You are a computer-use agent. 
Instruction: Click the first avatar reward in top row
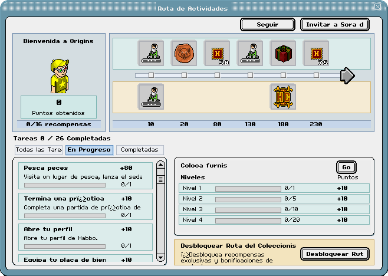click(151, 53)
